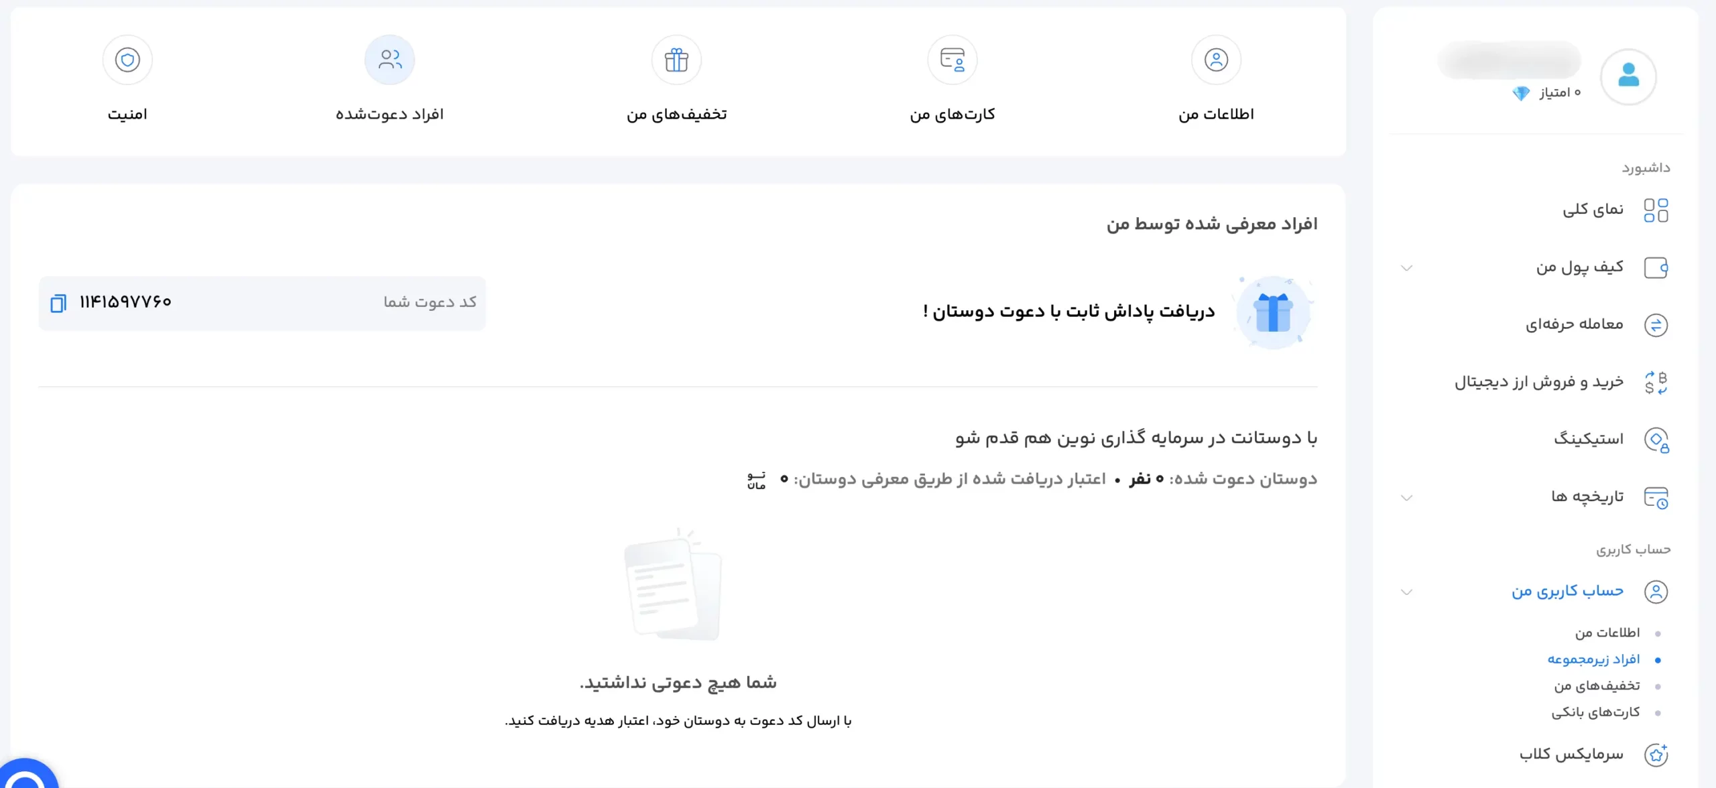This screenshot has width=1716, height=788.
Task: Open my discounts submenu link
Action: (x=1597, y=686)
